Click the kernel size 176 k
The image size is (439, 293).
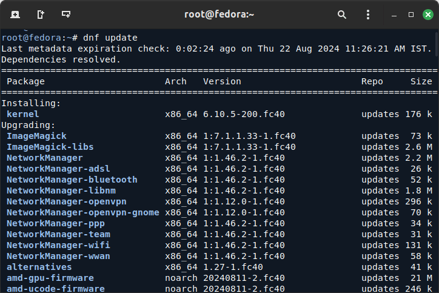(418, 114)
